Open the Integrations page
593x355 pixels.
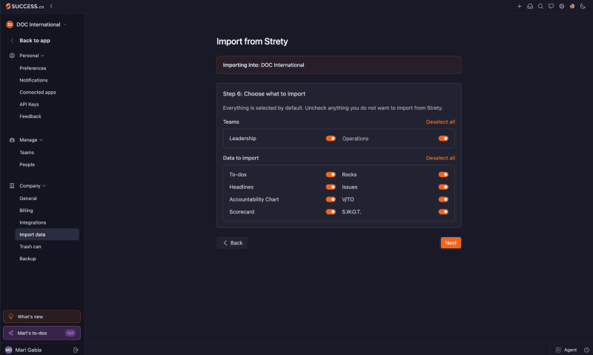[x=33, y=222]
